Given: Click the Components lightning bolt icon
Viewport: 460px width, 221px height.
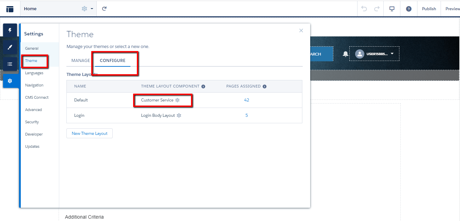Looking at the screenshot, I should point(10,31).
